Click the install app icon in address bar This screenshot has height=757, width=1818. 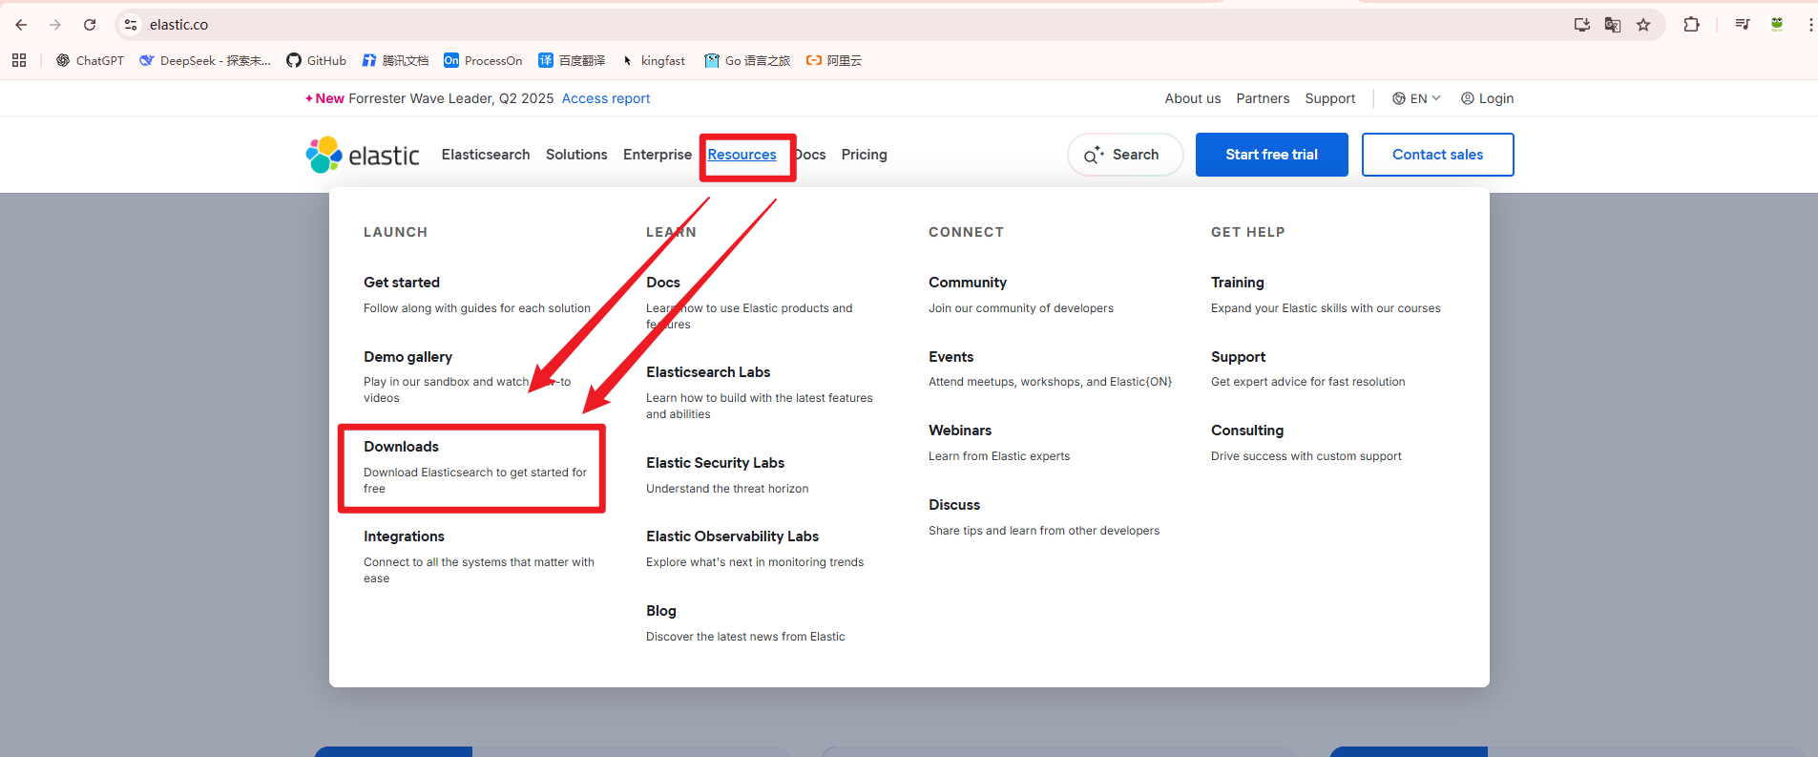[1582, 25]
